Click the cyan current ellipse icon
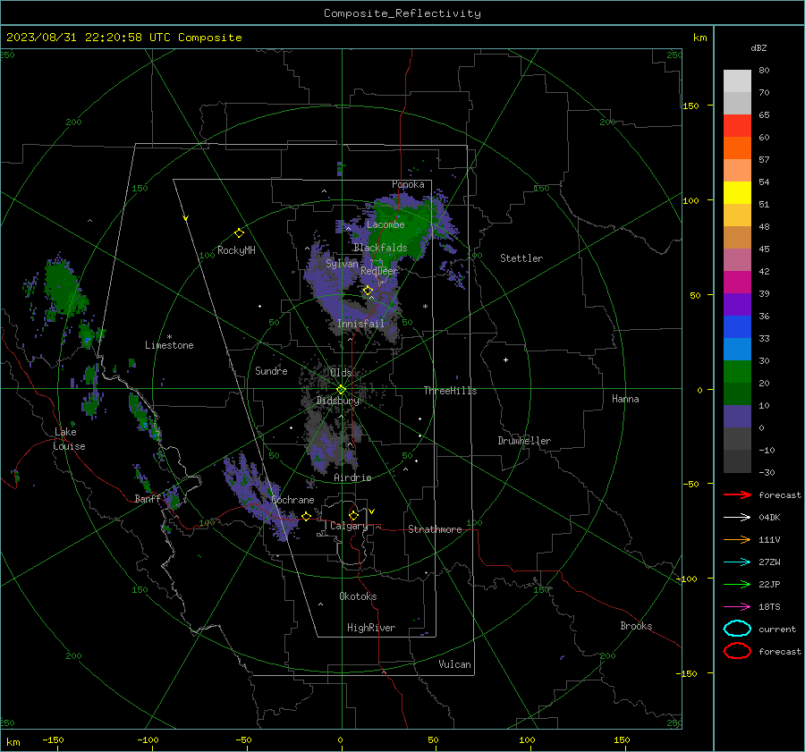This screenshot has height=752, width=805. 737,629
